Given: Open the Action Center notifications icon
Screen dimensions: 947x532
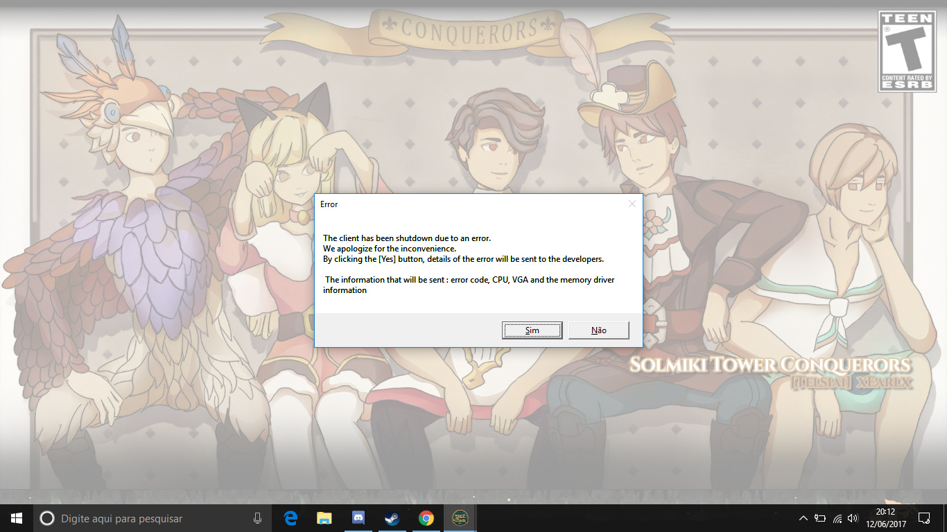Looking at the screenshot, I should coord(923,518).
